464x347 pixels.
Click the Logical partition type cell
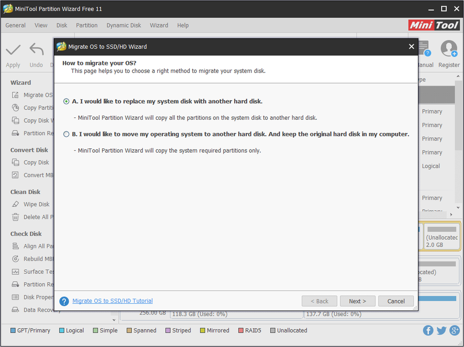431,166
